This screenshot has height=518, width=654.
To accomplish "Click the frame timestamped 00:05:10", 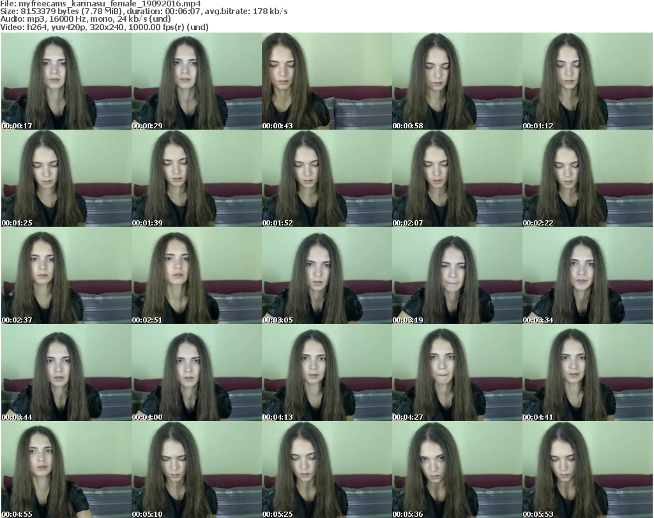I will pyautogui.click(x=197, y=469).
